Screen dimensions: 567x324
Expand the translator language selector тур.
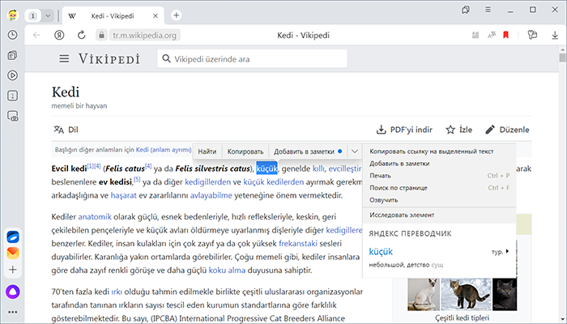pyautogui.click(x=499, y=251)
